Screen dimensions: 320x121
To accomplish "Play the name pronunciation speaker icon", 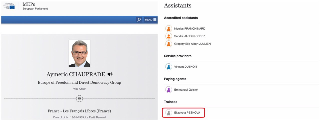I will (x=110, y=74).
